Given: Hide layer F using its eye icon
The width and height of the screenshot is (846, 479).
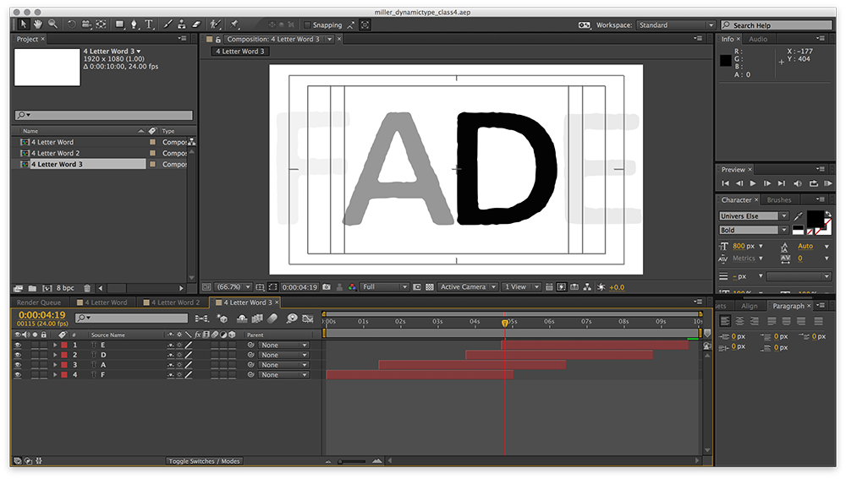Looking at the screenshot, I should [x=18, y=375].
